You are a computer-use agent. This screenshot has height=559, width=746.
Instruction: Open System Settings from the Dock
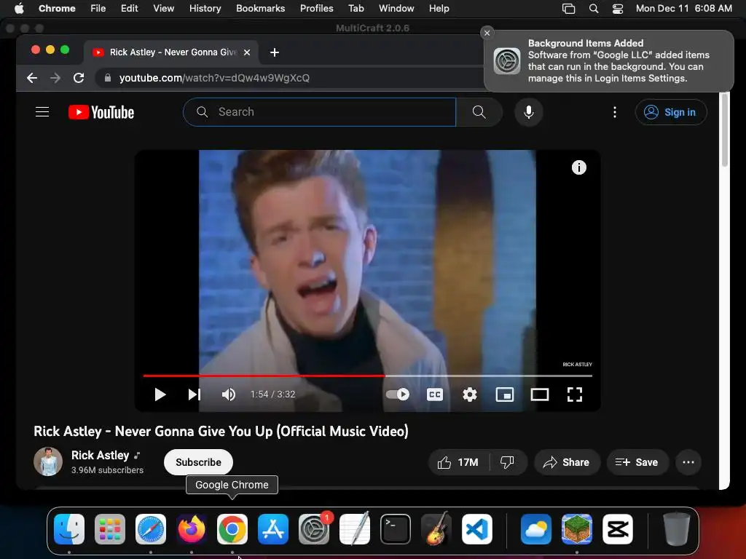[314, 528]
